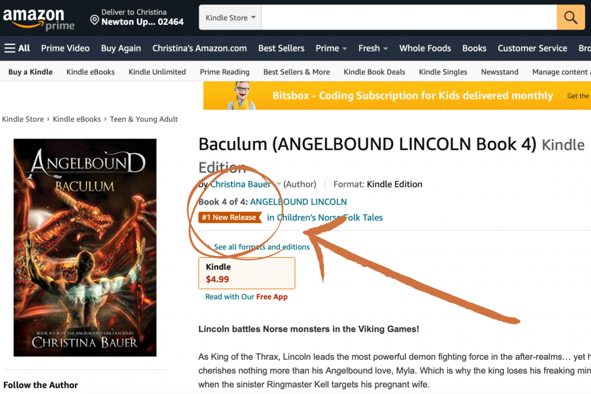Screen dimensions: 591x394
Task: Open Kindle Book Deals tab
Action: pos(374,72)
